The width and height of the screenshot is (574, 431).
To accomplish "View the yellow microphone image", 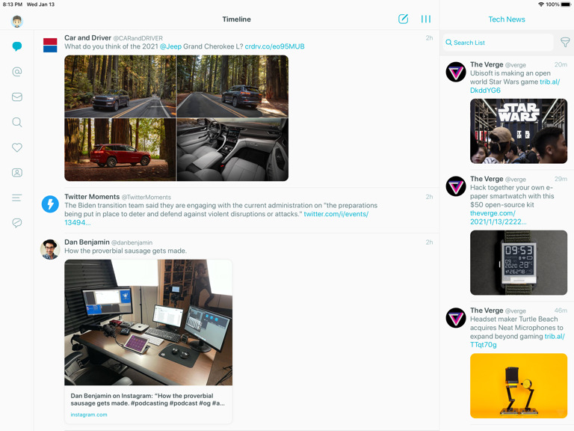I will click(x=519, y=385).
